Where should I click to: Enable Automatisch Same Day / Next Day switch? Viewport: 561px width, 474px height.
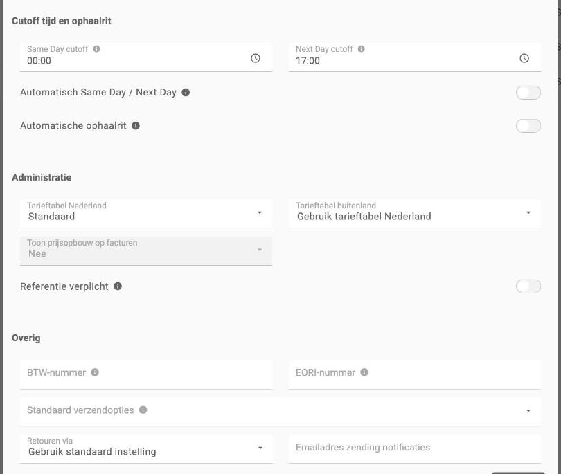coord(528,93)
